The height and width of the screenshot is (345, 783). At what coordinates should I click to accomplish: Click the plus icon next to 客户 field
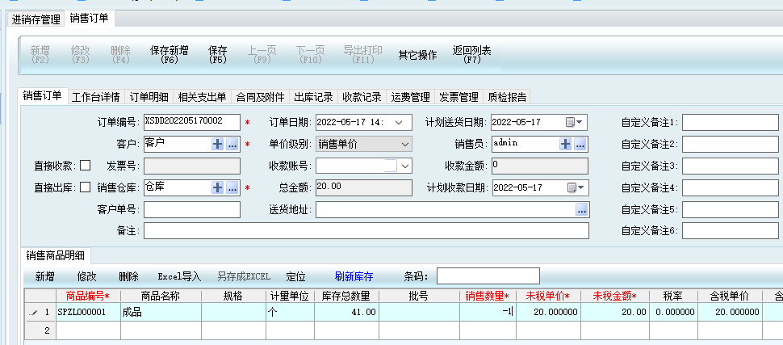(x=217, y=144)
